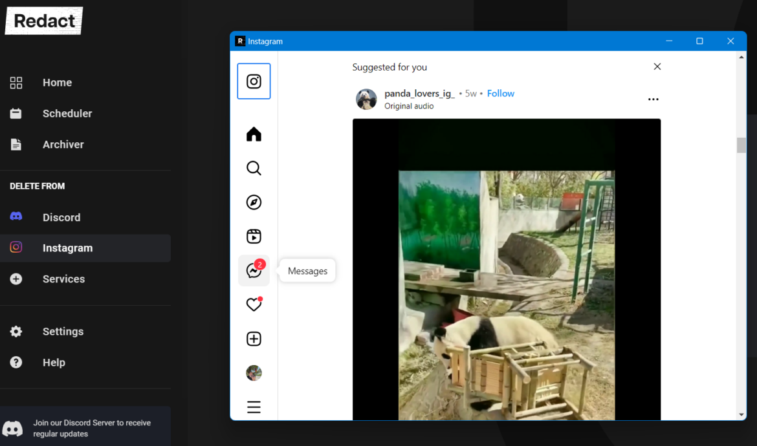Check Instagram notifications
The height and width of the screenshot is (446, 757).
[x=254, y=304]
